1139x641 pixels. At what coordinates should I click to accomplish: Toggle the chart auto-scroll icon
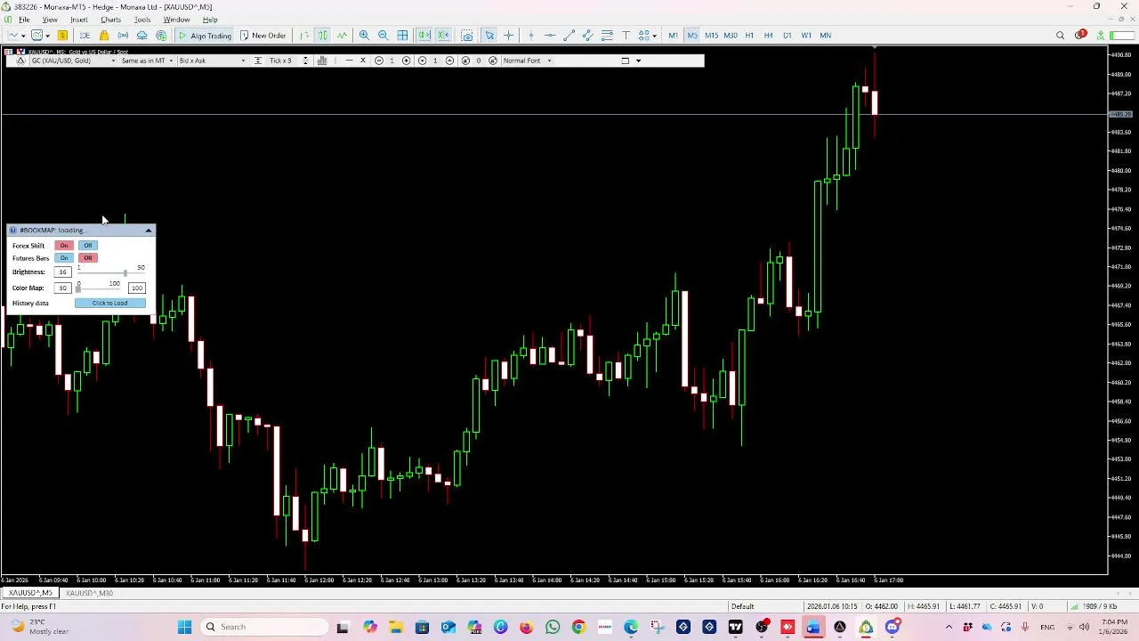pyautogui.click(x=424, y=36)
